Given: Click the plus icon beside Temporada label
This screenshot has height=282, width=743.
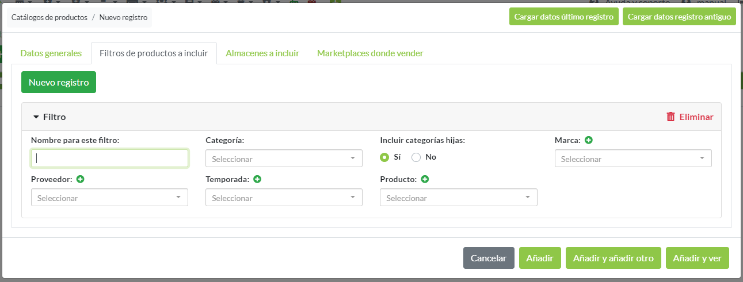Looking at the screenshot, I should pos(257,179).
